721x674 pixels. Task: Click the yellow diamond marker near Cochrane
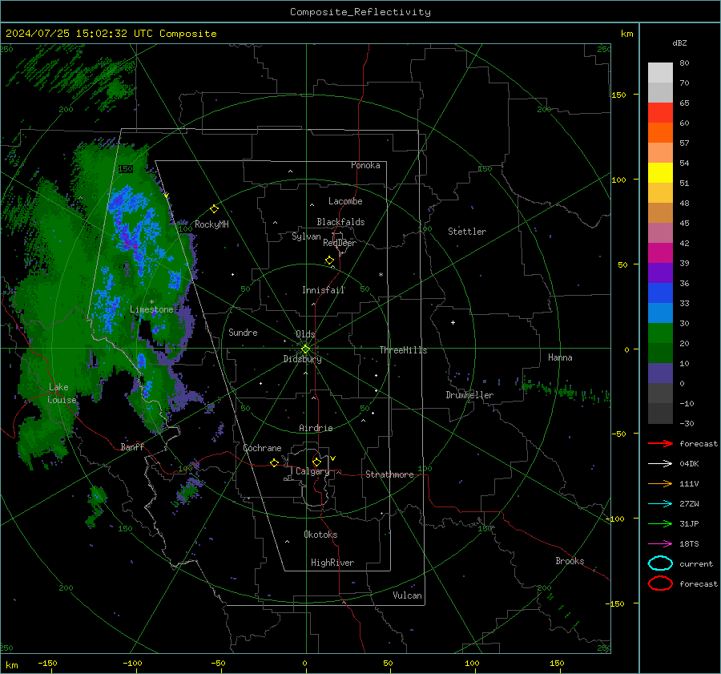(275, 462)
